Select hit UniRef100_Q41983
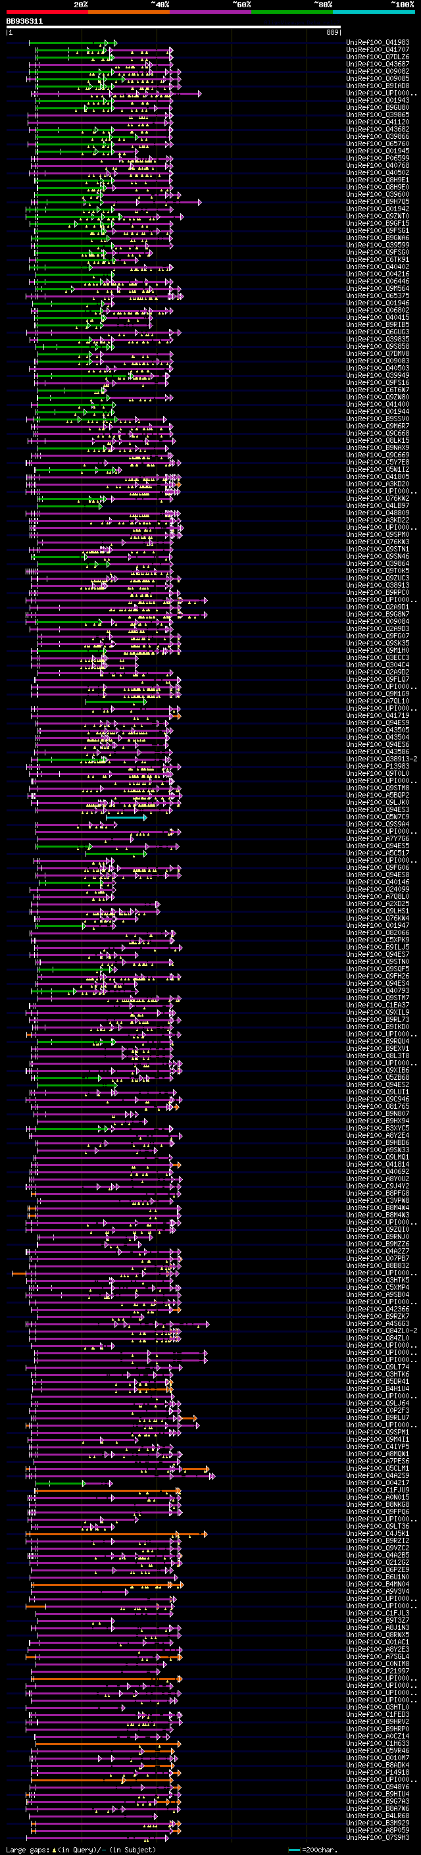 coord(378,43)
